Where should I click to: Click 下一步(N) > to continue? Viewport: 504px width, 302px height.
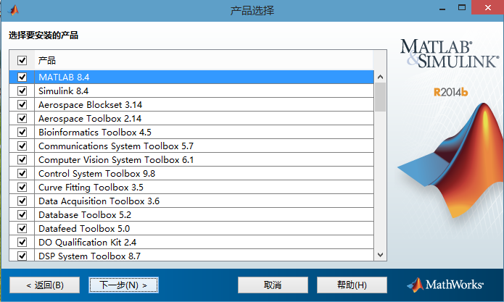pos(123,285)
